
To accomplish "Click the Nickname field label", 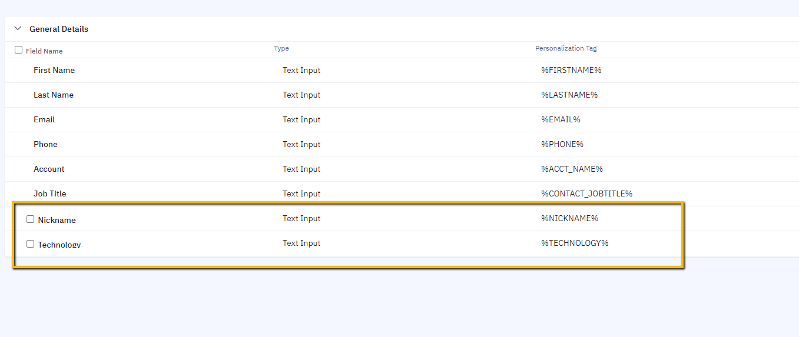I will (x=57, y=220).
